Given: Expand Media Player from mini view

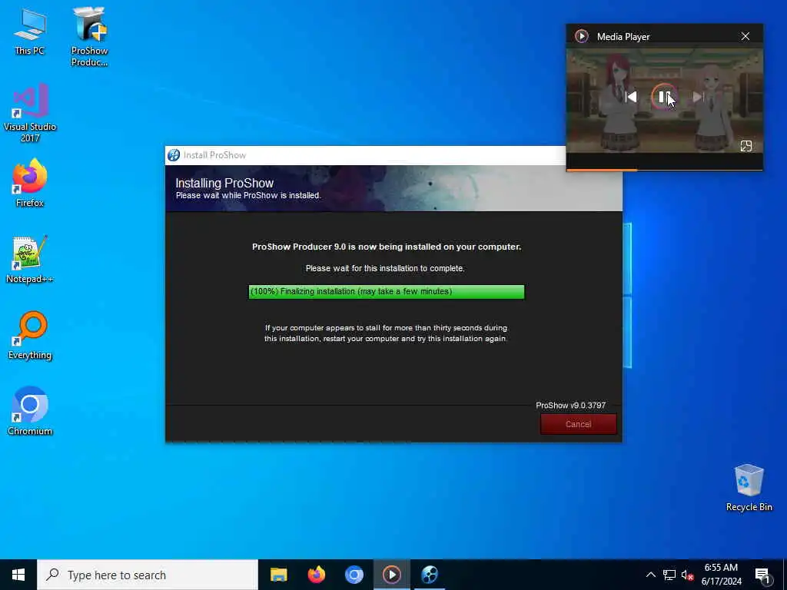Looking at the screenshot, I should [x=745, y=146].
